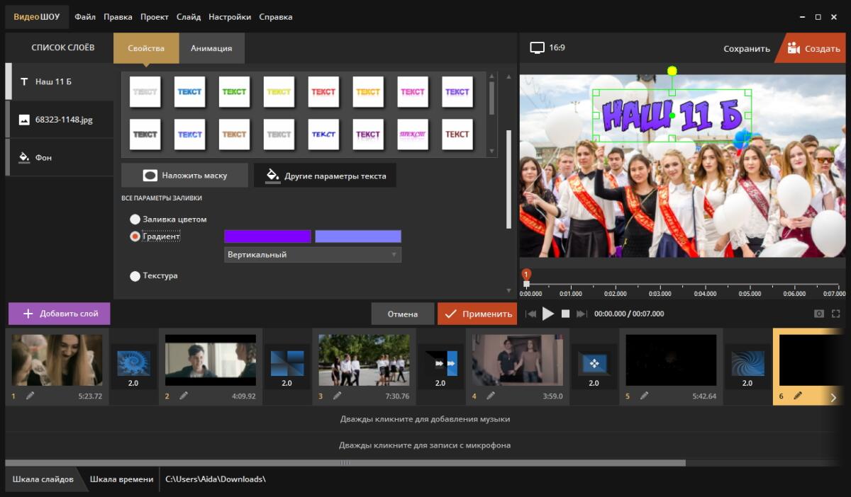Toggle fullscreen preview icon
This screenshot has height=497, width=851.
coord(835,314)
